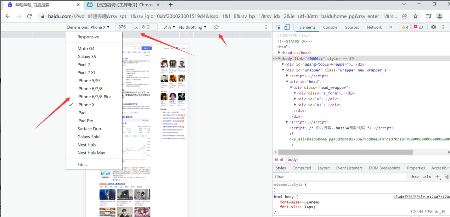Click the height field showing 812
The height and width of the screenshot is (217, 450).
(148, 27)
